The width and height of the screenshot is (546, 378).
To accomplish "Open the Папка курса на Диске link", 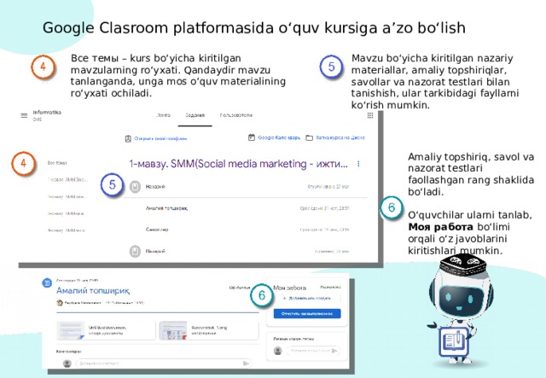I will click(x=340, y=137).
